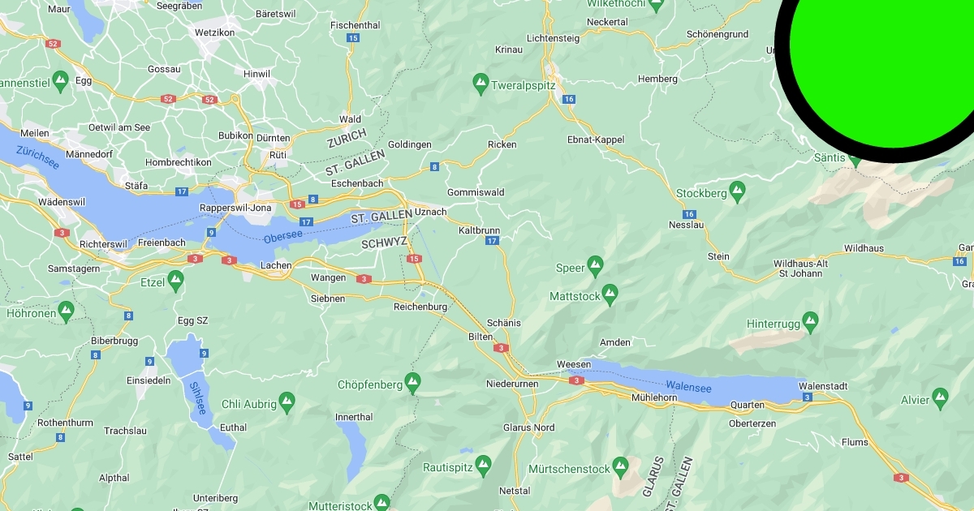Click the Chöpfenberg mountain icon
The height and width of the screenshot is (511, 974).
412,381
